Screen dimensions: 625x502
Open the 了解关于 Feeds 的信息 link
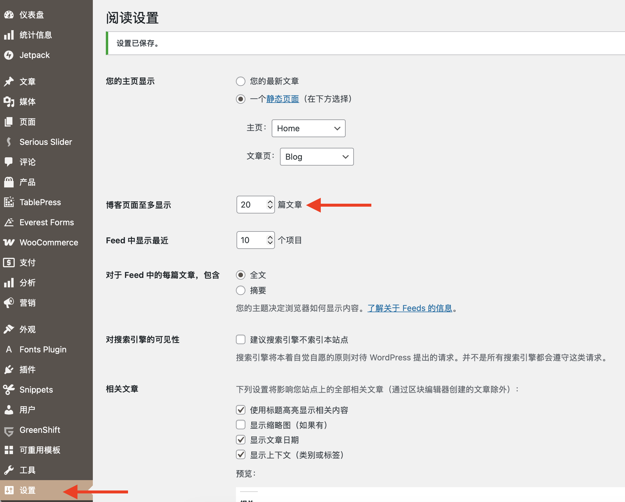(x=410, y=308)
